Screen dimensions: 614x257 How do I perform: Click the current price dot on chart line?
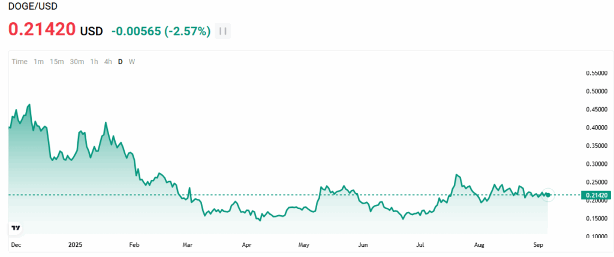click(548, 195)
